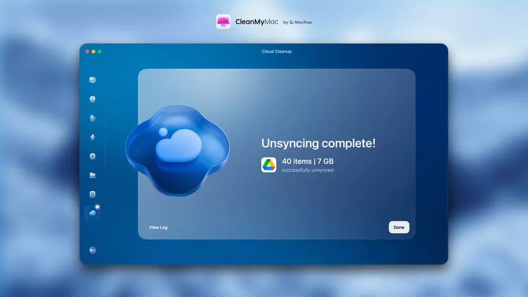Image resolution: width=528 pixels, height=297 pixels.
Task: Click the "40 items | 7 GB" text
Action: point(307,162)
